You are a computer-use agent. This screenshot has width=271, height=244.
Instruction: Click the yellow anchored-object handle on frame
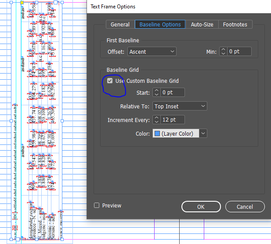22,3
